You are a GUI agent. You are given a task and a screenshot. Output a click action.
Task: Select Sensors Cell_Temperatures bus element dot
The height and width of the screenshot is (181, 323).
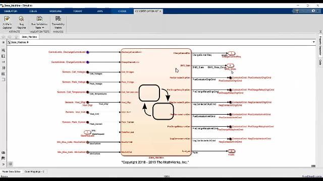point(87,92)
